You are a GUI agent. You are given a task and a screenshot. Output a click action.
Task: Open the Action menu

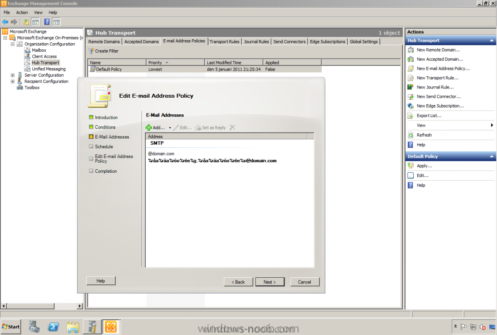click(x=22, y=12)
